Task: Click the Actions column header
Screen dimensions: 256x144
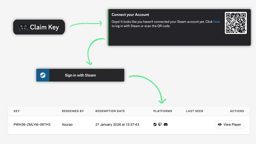Action: (x=237, y=111)
